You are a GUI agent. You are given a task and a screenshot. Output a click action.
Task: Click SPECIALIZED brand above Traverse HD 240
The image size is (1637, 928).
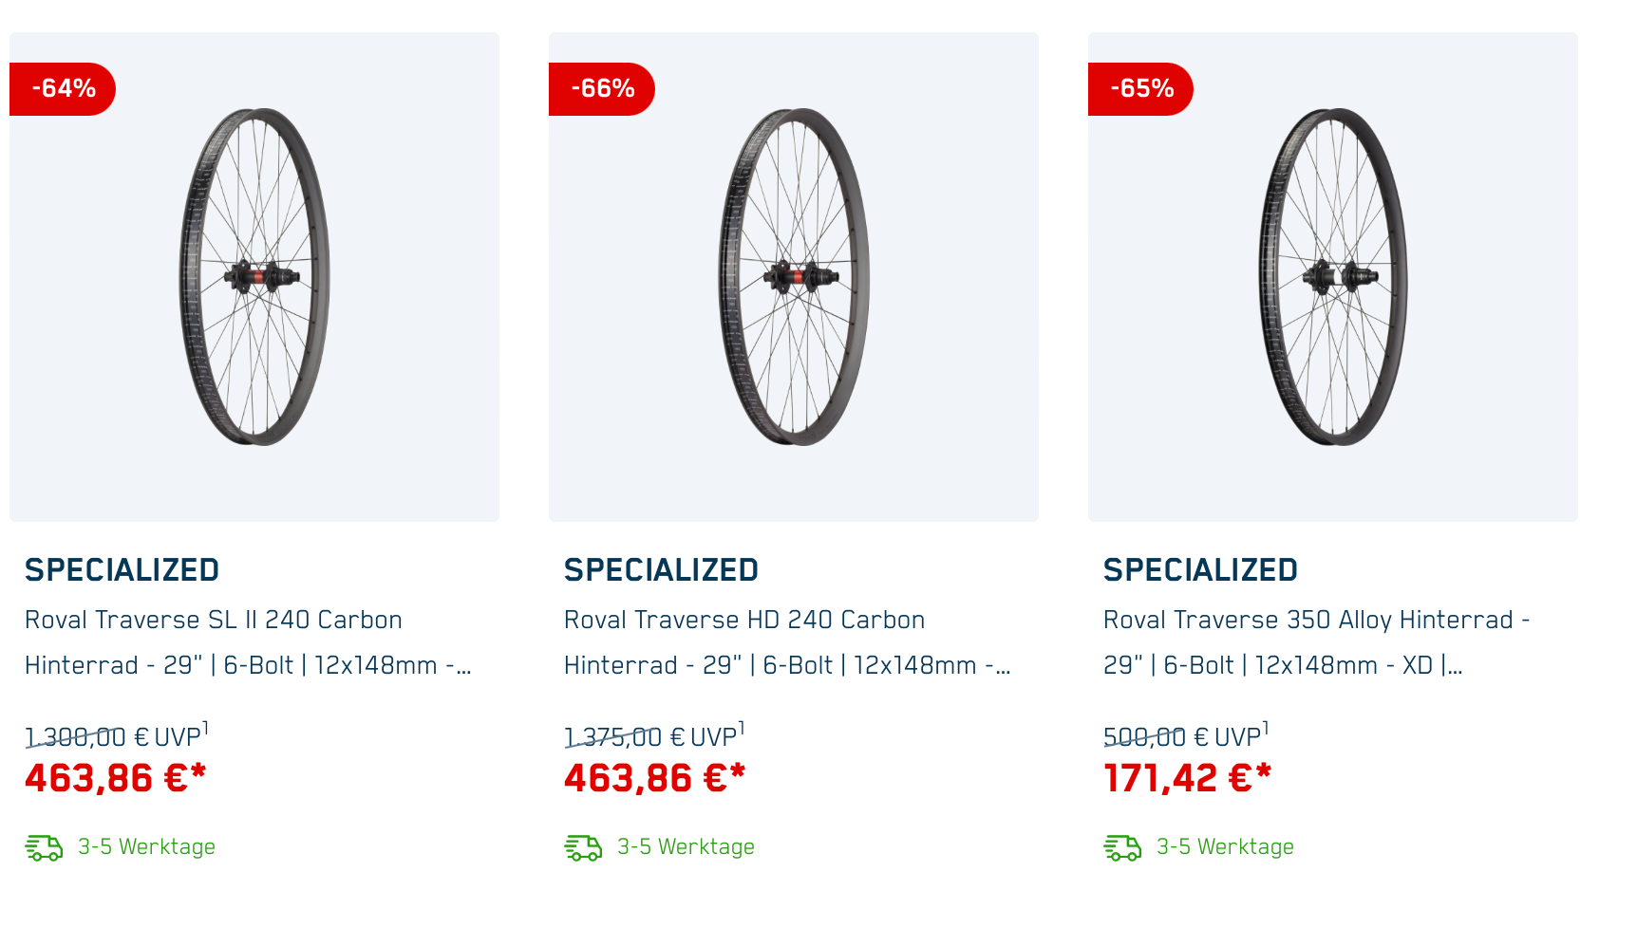pyautogui.click(x=661, y=570)
